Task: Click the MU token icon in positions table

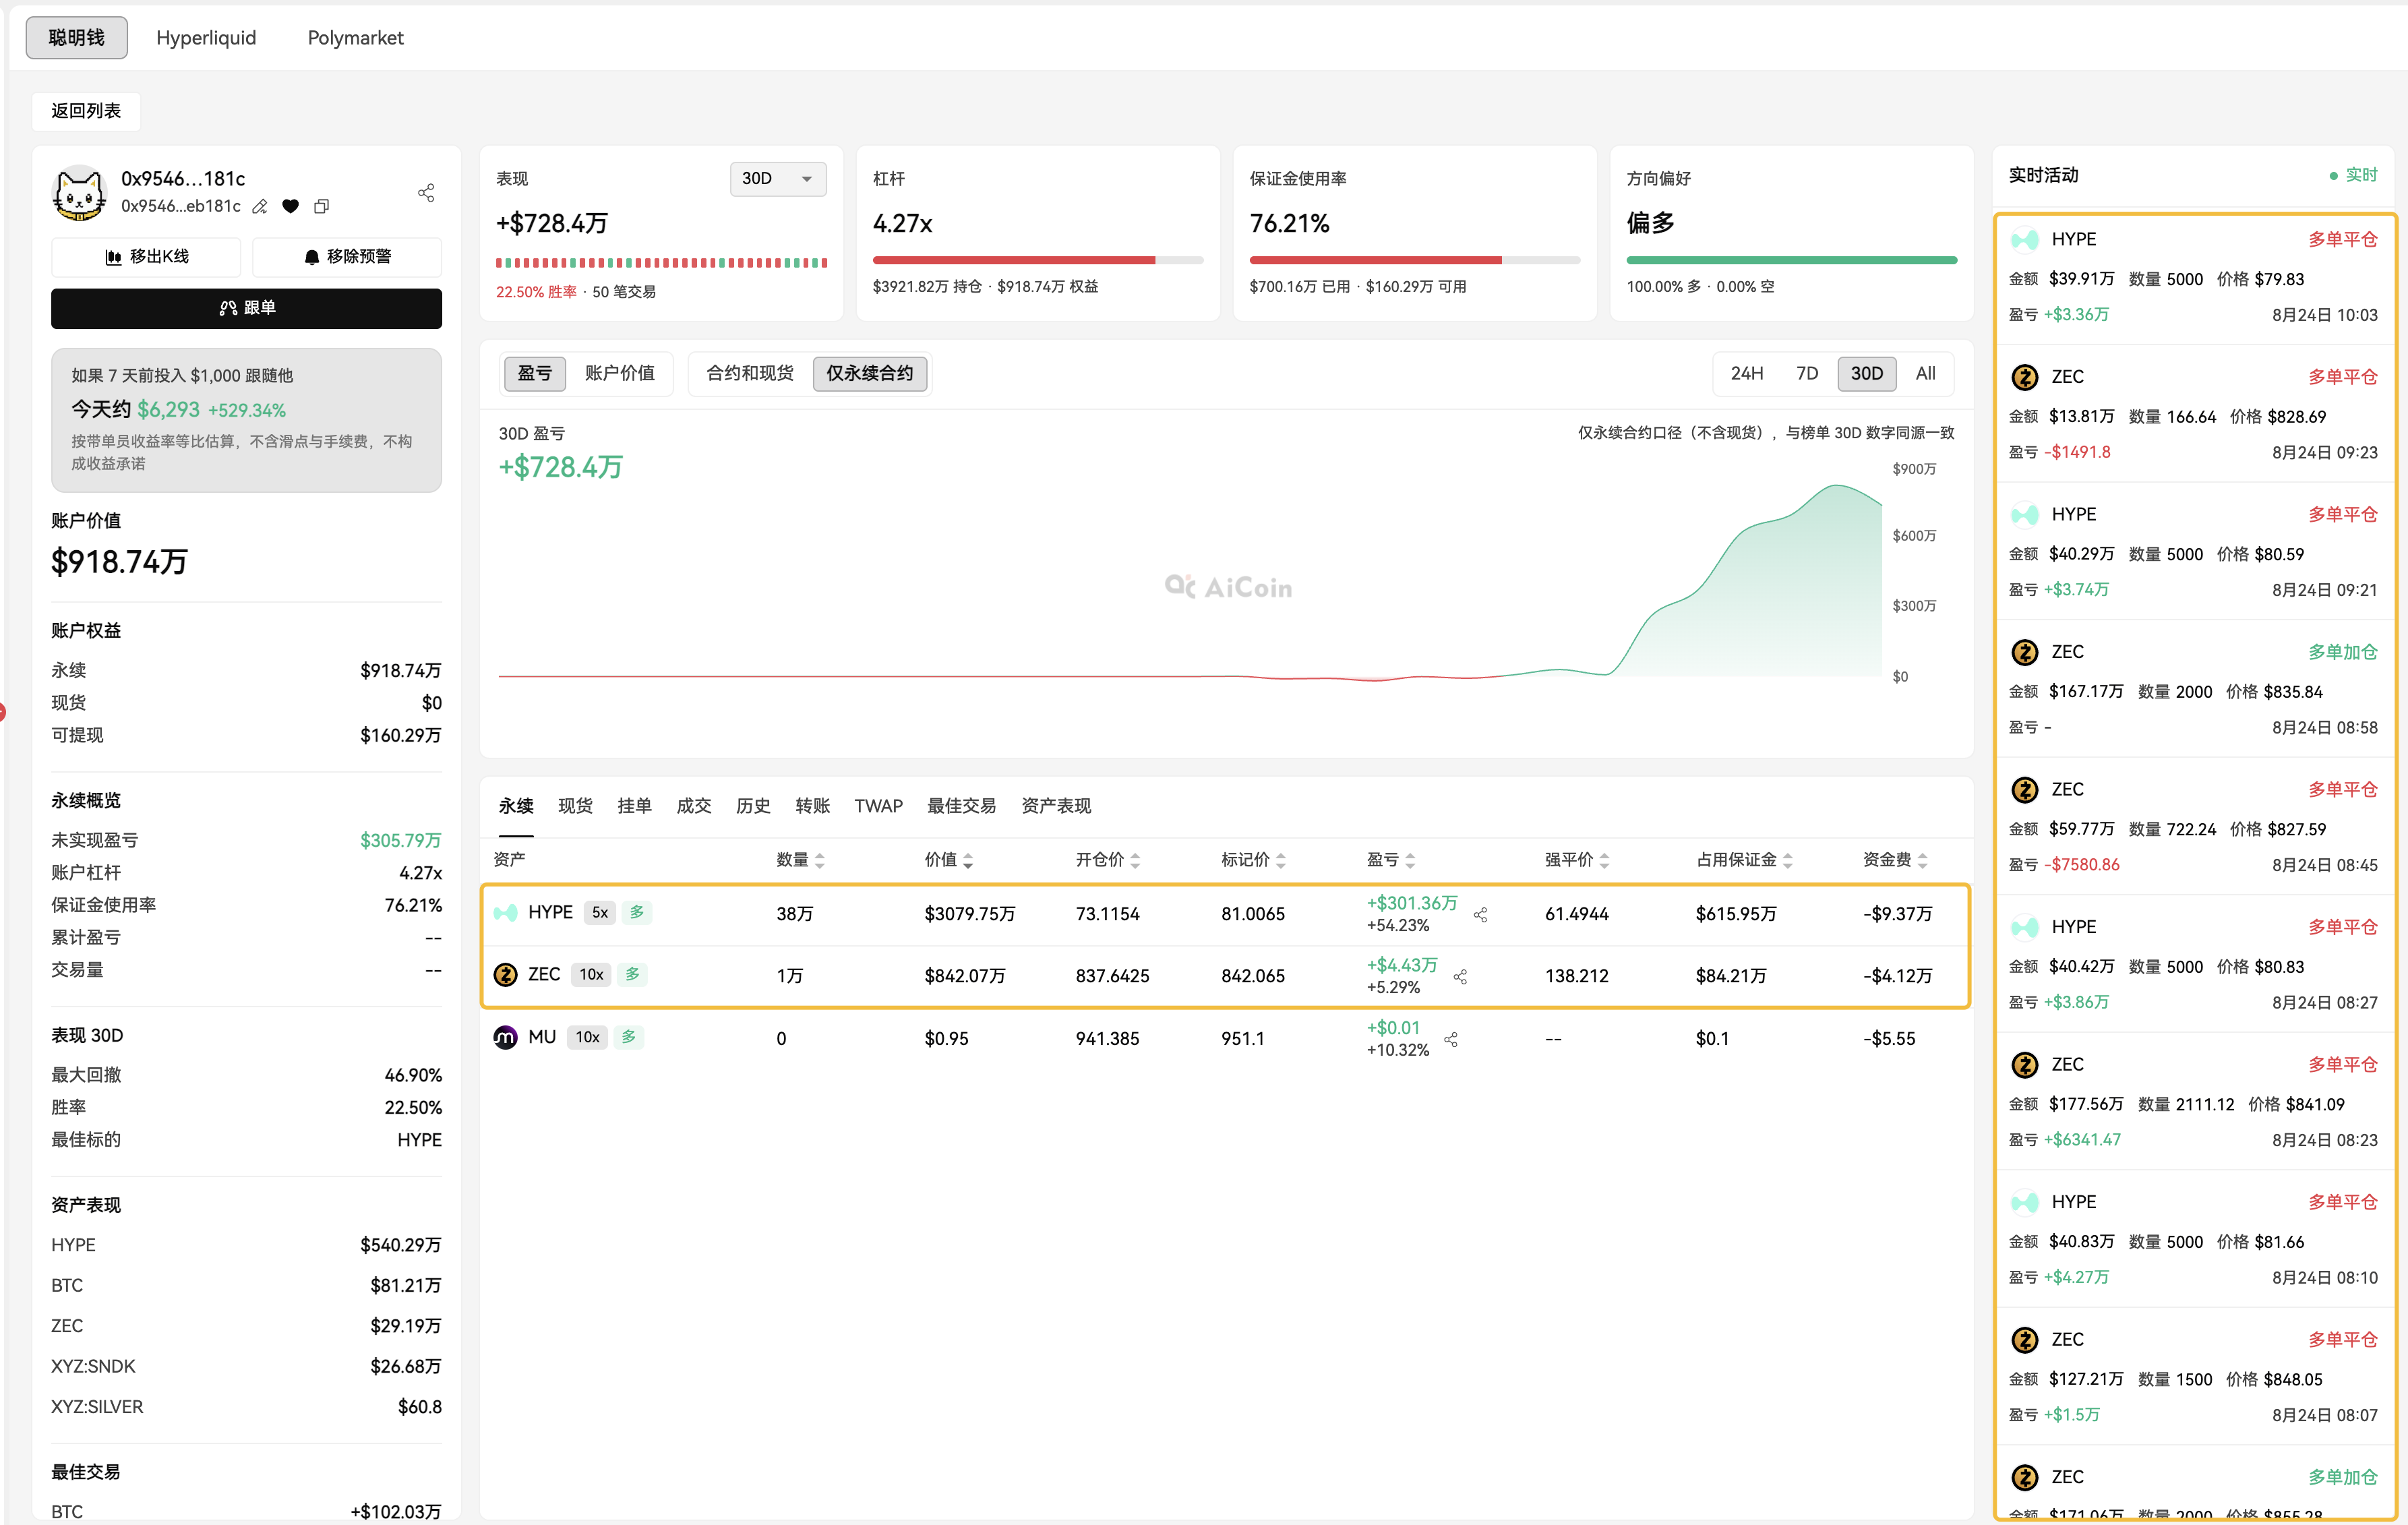Action: 506,1037
